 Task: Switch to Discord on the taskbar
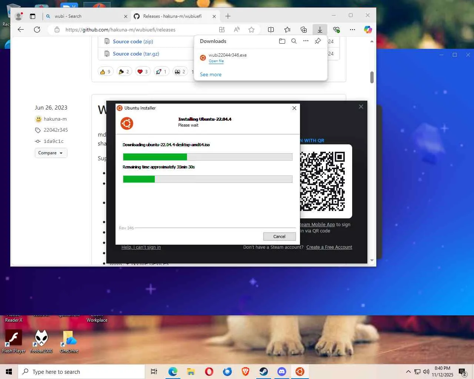(x=281, y=372)
